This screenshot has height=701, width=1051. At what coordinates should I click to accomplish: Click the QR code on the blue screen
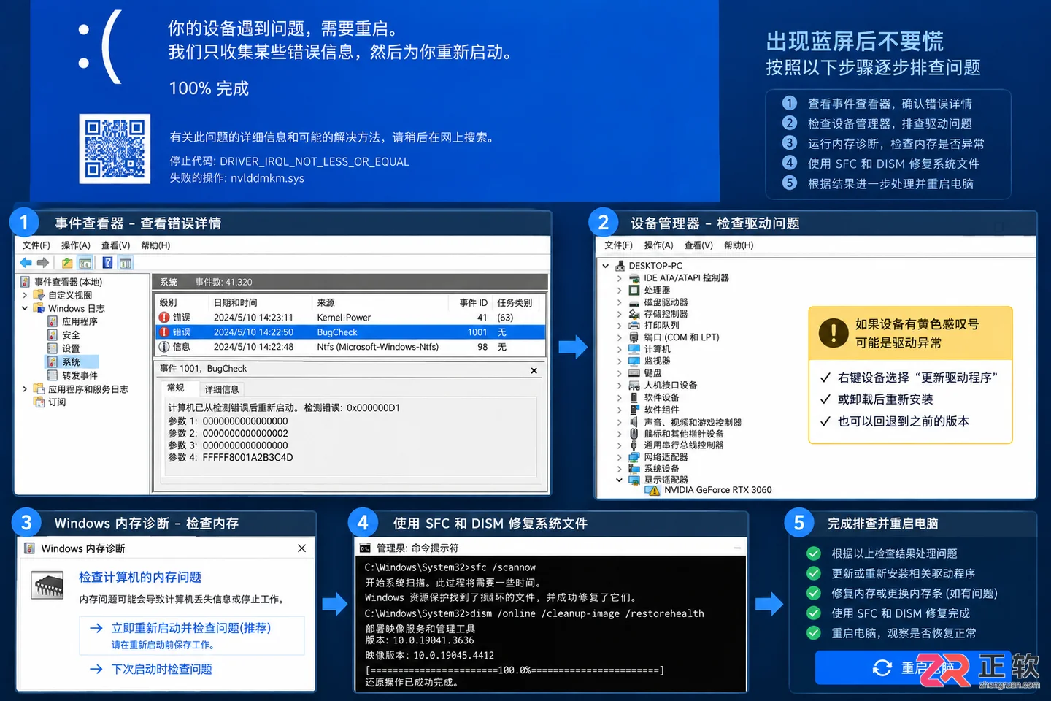click(x=115, y=148)
